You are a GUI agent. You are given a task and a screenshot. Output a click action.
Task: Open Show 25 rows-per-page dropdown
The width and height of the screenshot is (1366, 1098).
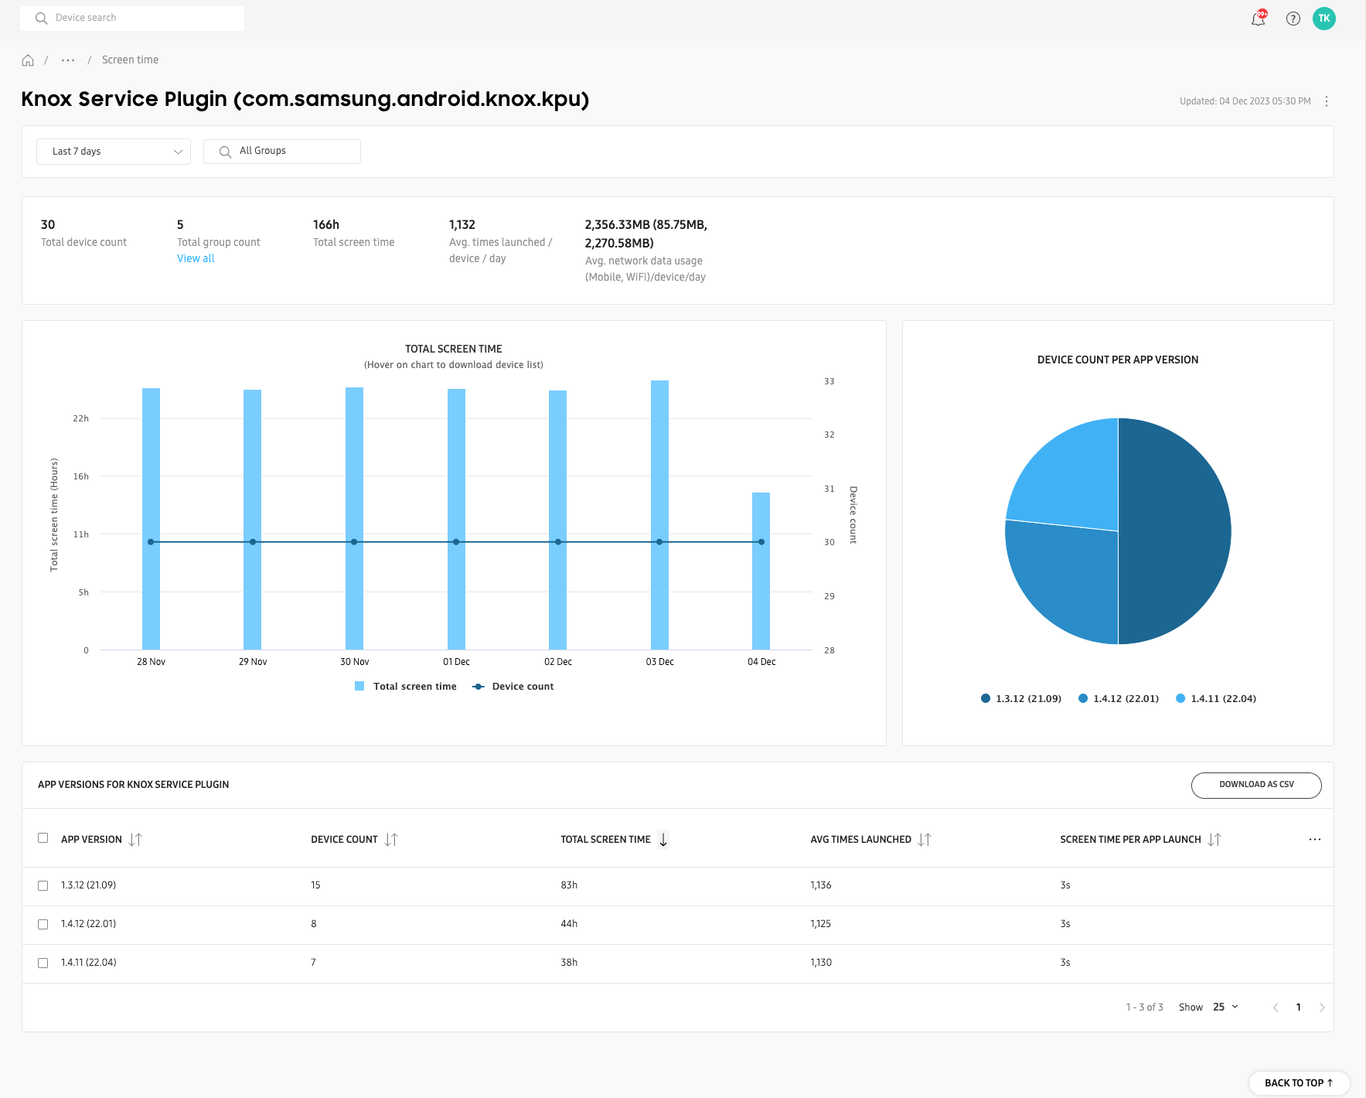[1225, 1007]
